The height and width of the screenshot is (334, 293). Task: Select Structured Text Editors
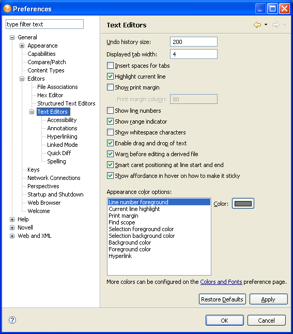(x=66, y=103)
